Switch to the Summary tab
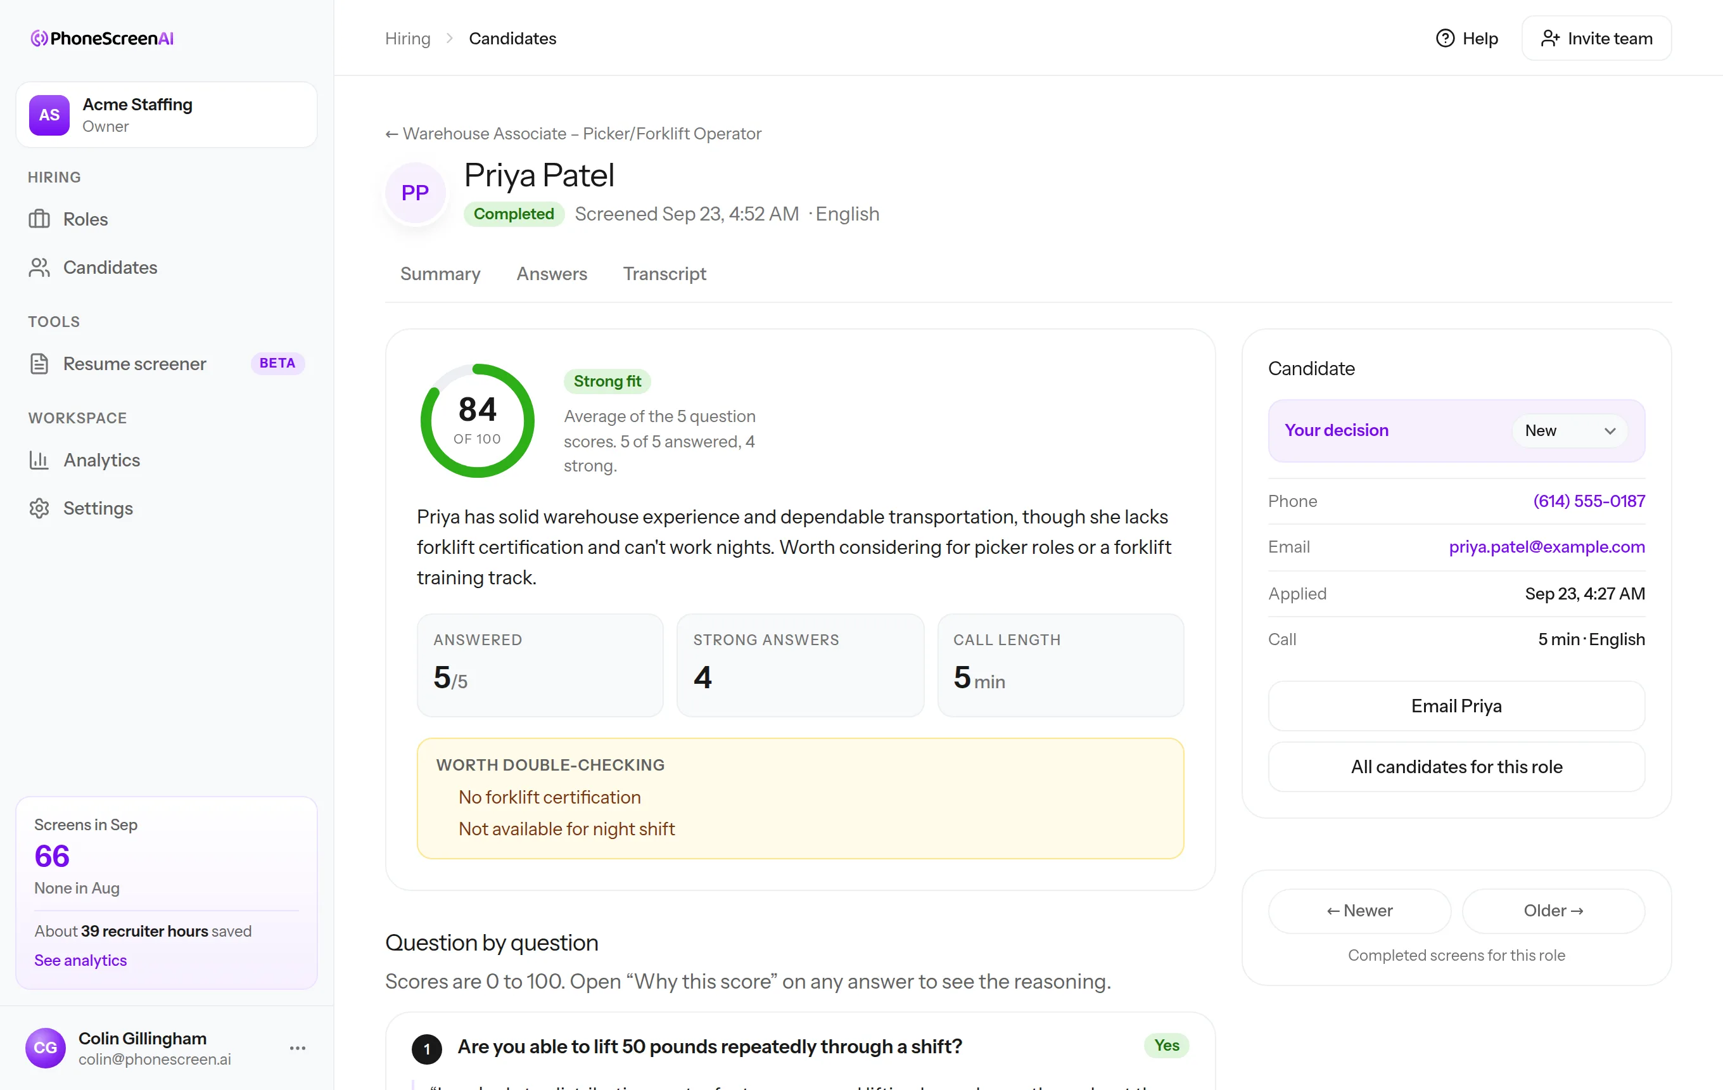This screenshot has height=1090, width=1723. point(440,273)
